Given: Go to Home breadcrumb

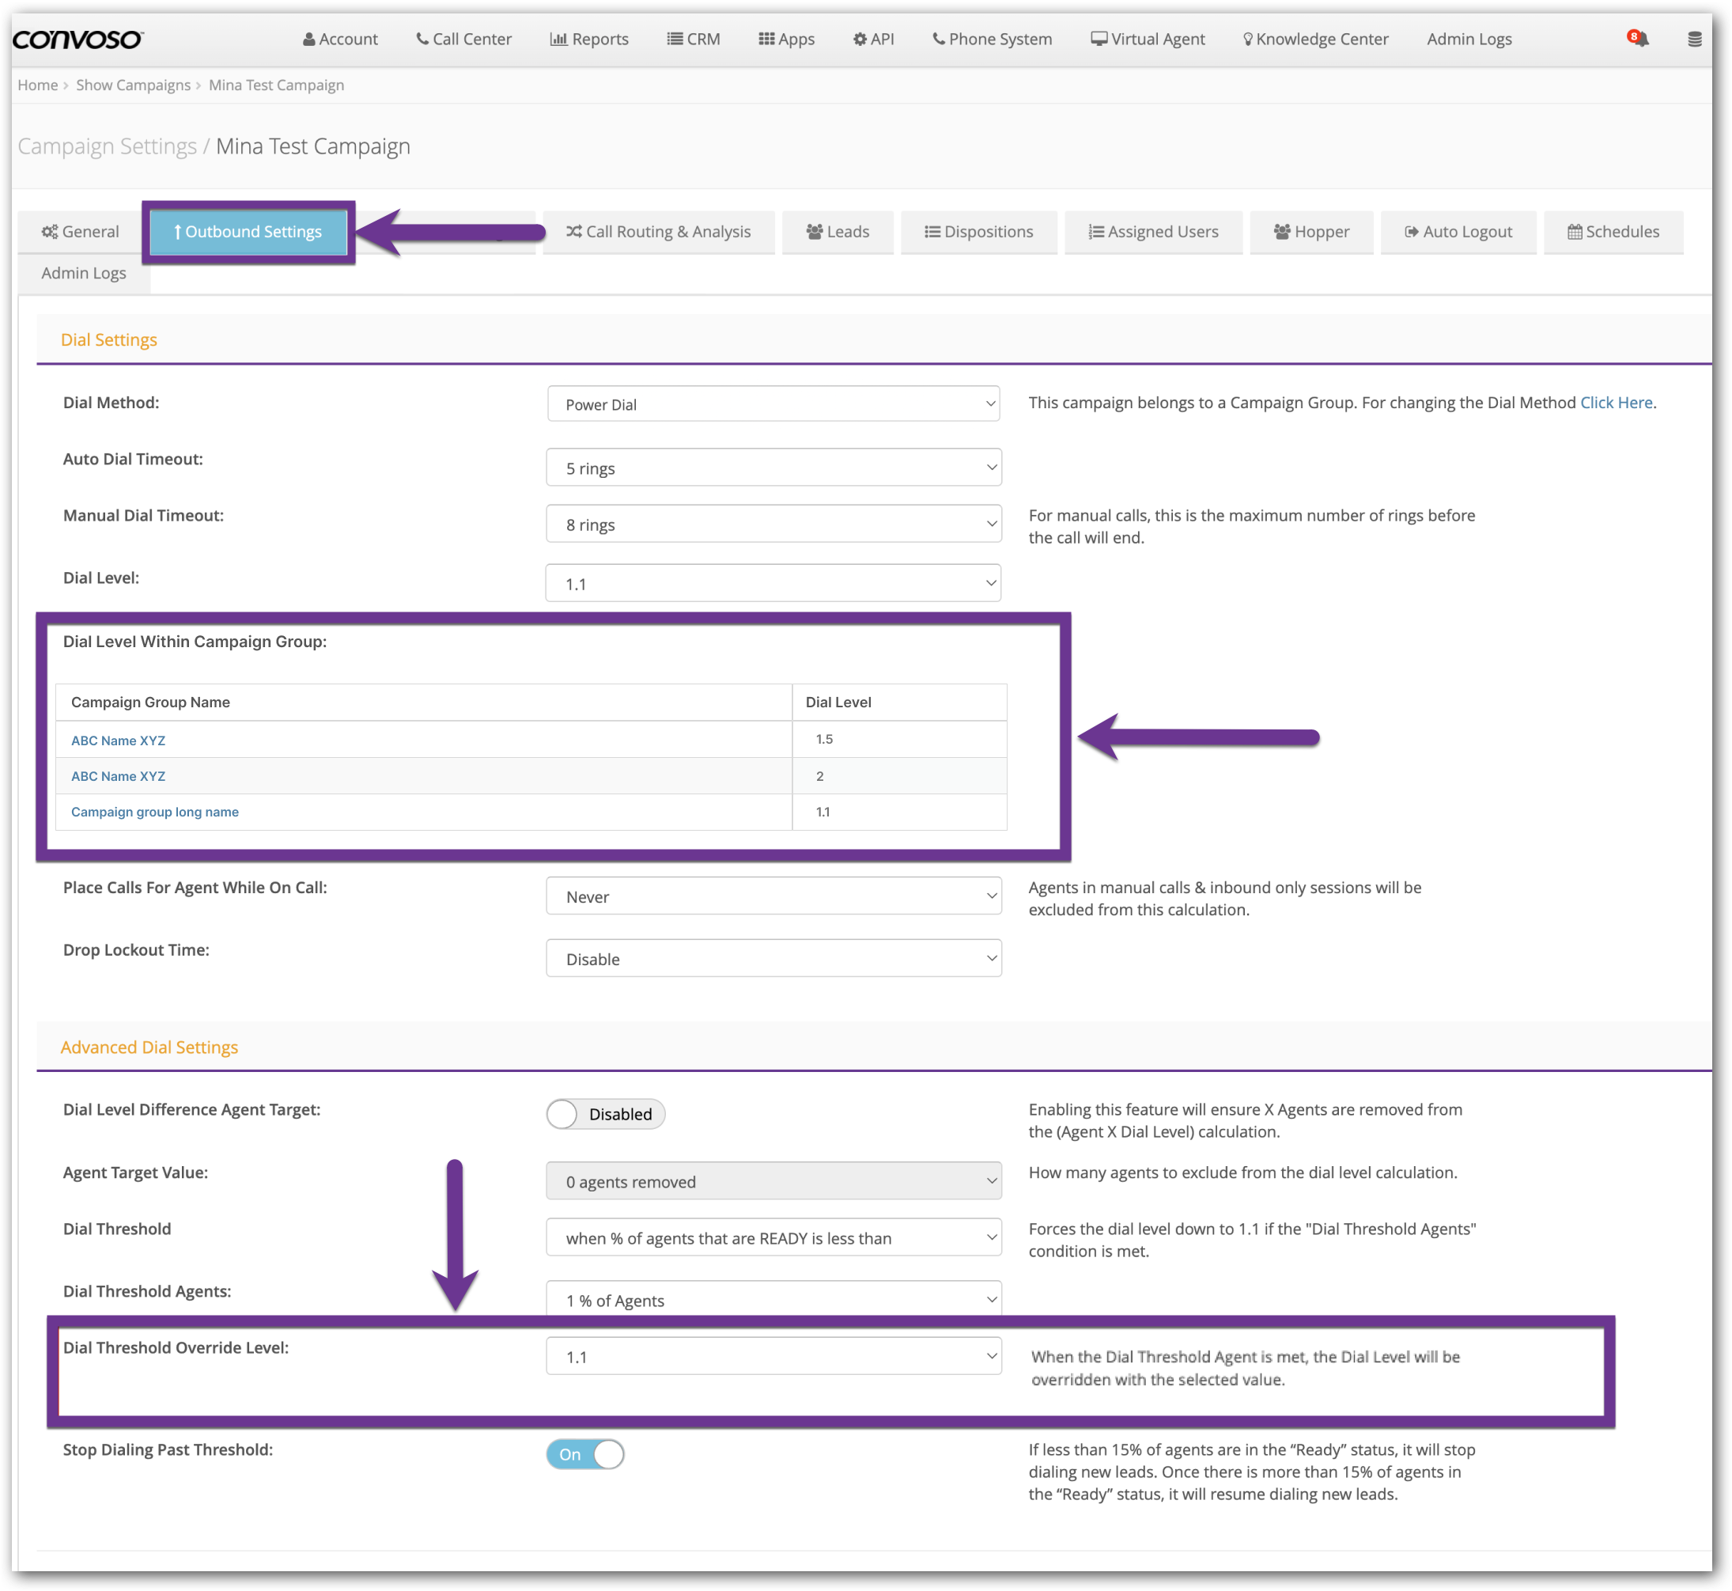Looking at the screenshot, I should 38,85.
